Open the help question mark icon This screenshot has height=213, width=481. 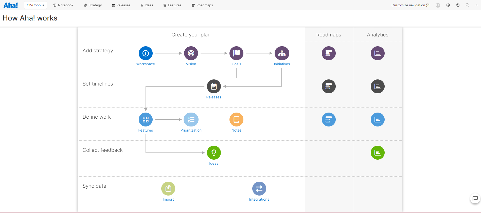(x=458, y=5)
